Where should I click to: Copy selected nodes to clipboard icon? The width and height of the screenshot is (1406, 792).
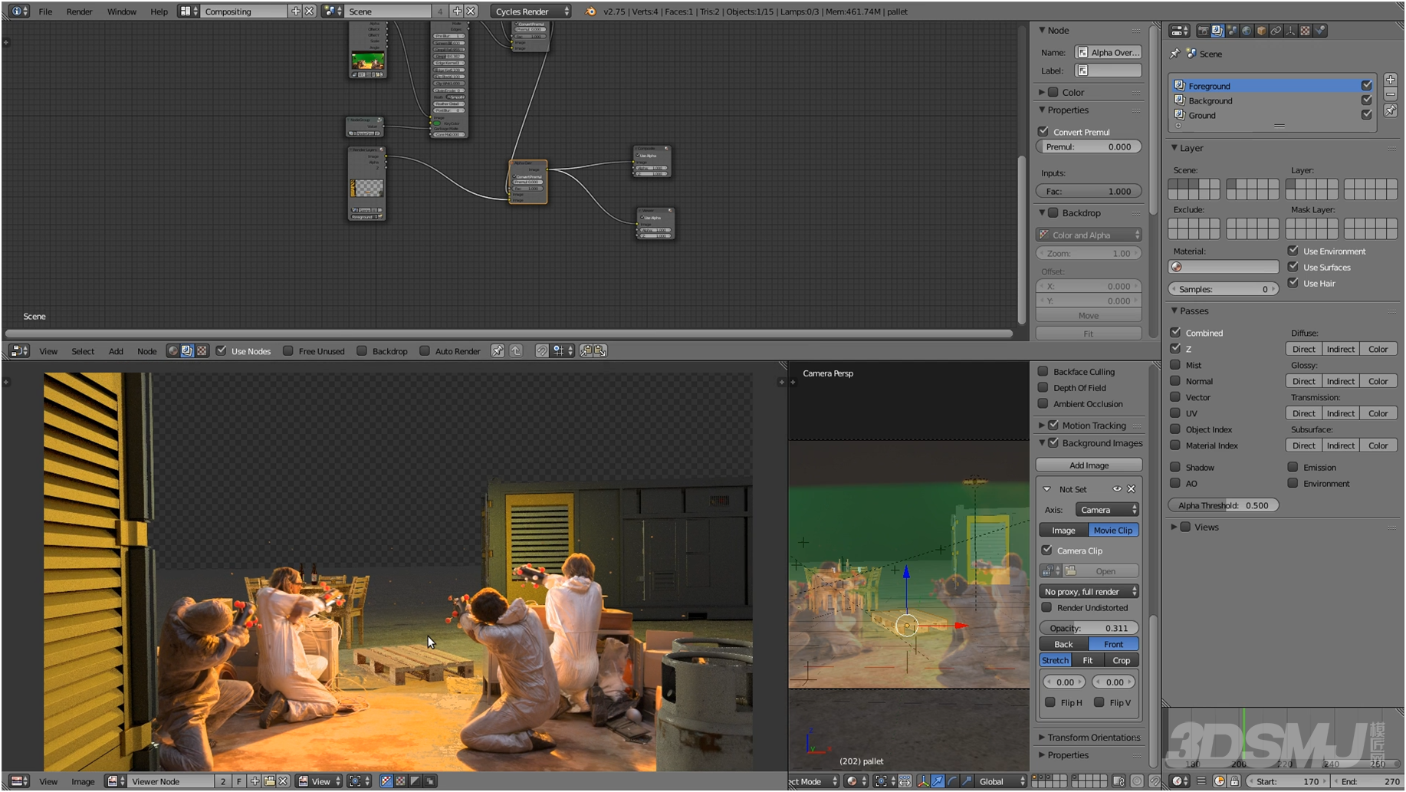click(x=586, y=351)
